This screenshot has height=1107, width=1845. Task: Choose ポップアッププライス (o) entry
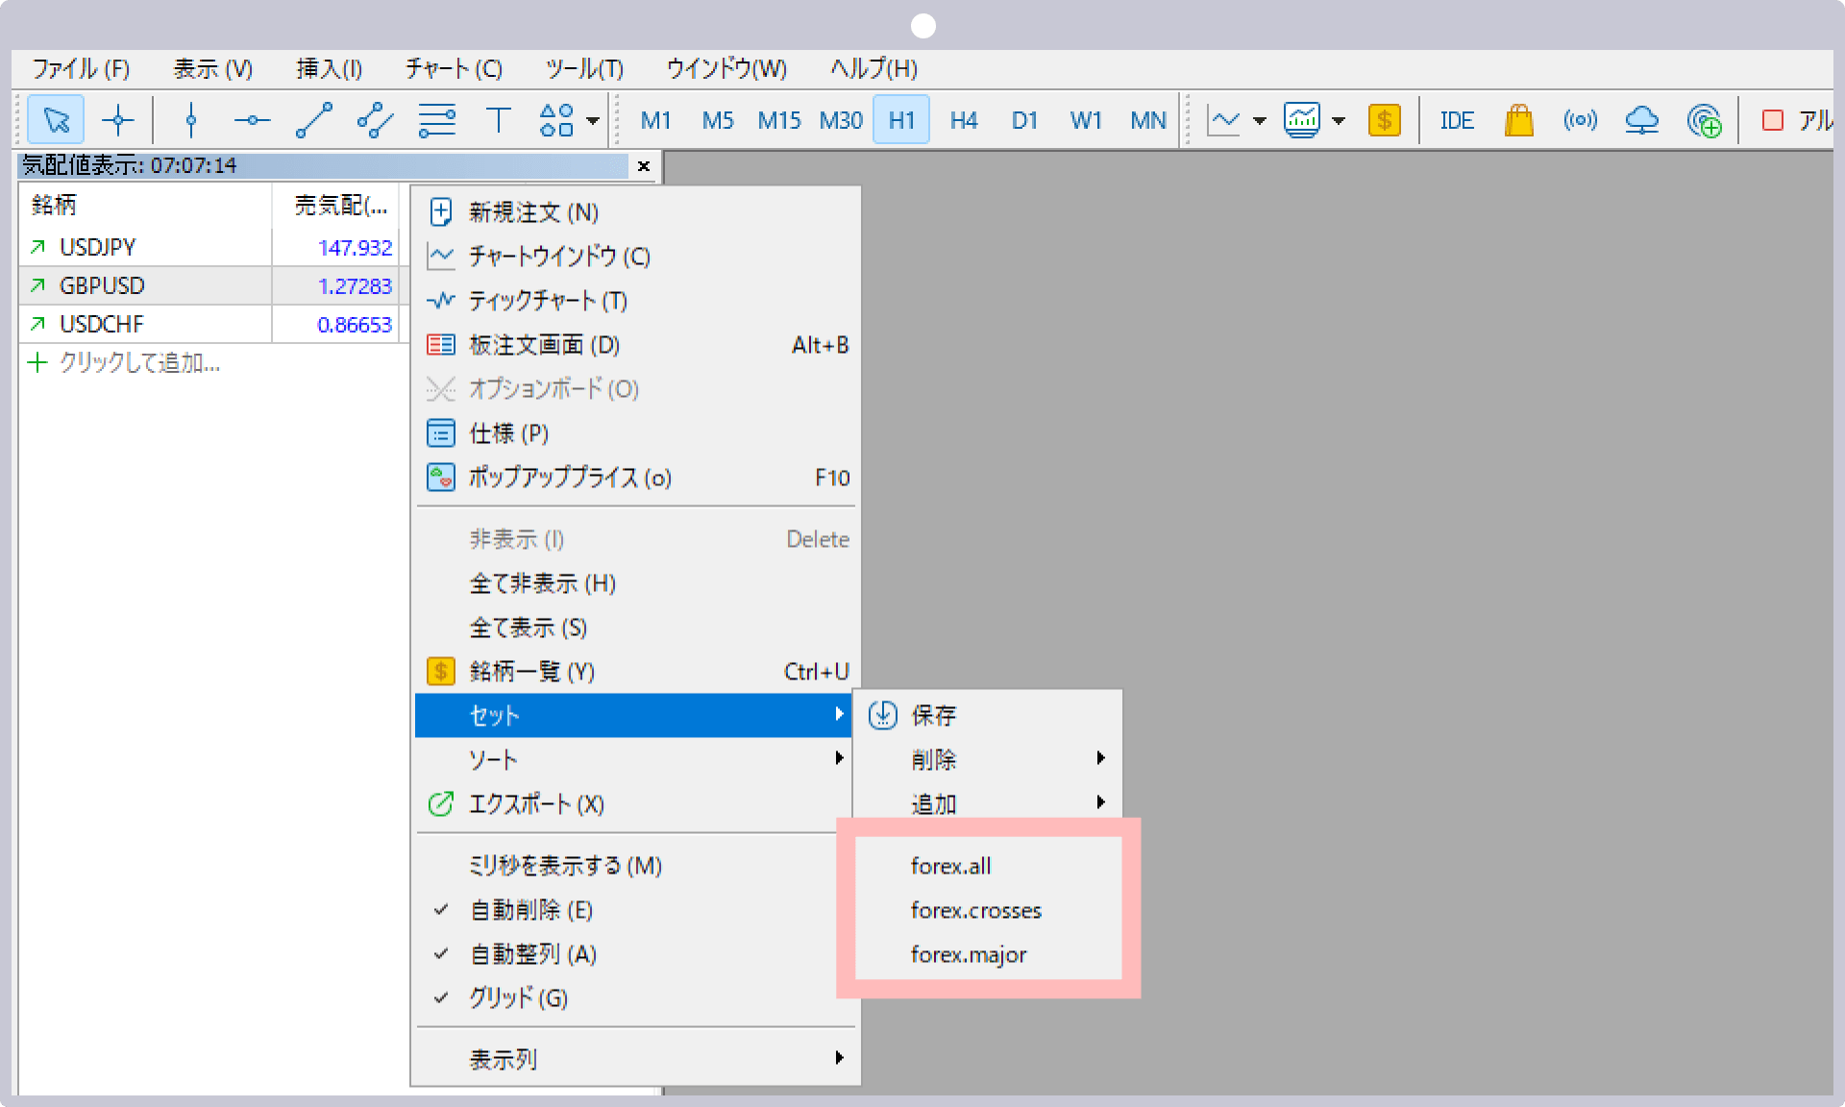pyautogui.click(x=636, y=477)
